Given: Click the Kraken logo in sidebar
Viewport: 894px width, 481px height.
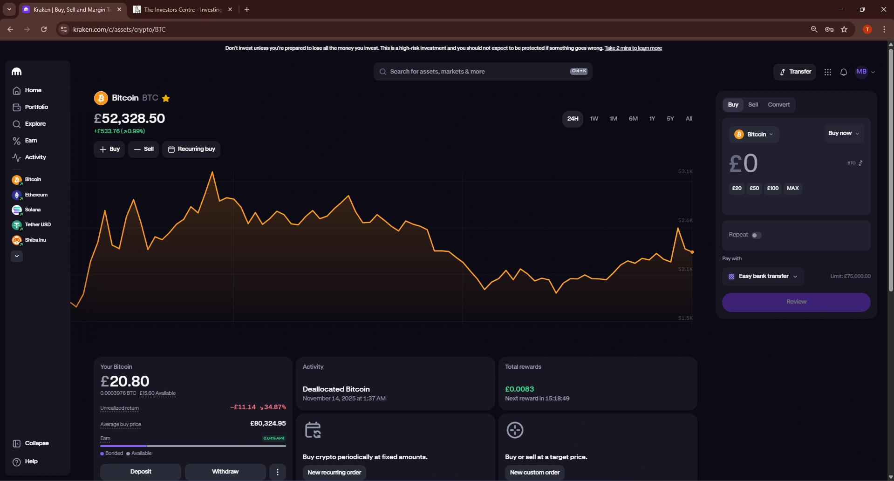Looking at the screenshot, I should (17, 72).
